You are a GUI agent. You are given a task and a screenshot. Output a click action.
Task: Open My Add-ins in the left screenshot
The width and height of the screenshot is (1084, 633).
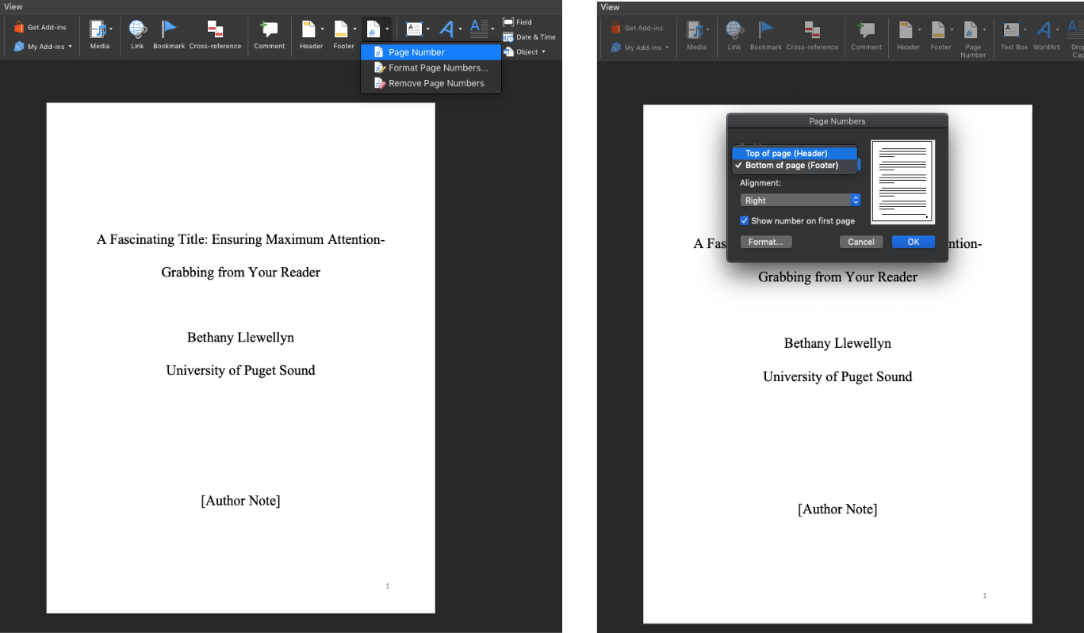(x=43, y=47)
